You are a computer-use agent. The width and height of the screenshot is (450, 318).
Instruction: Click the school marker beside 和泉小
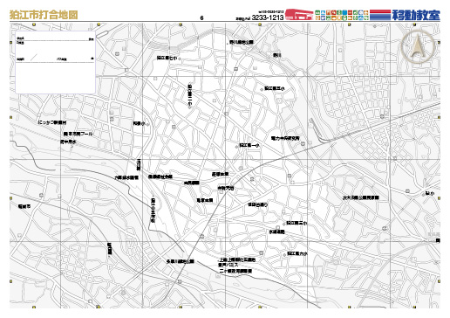pos(147,124)
